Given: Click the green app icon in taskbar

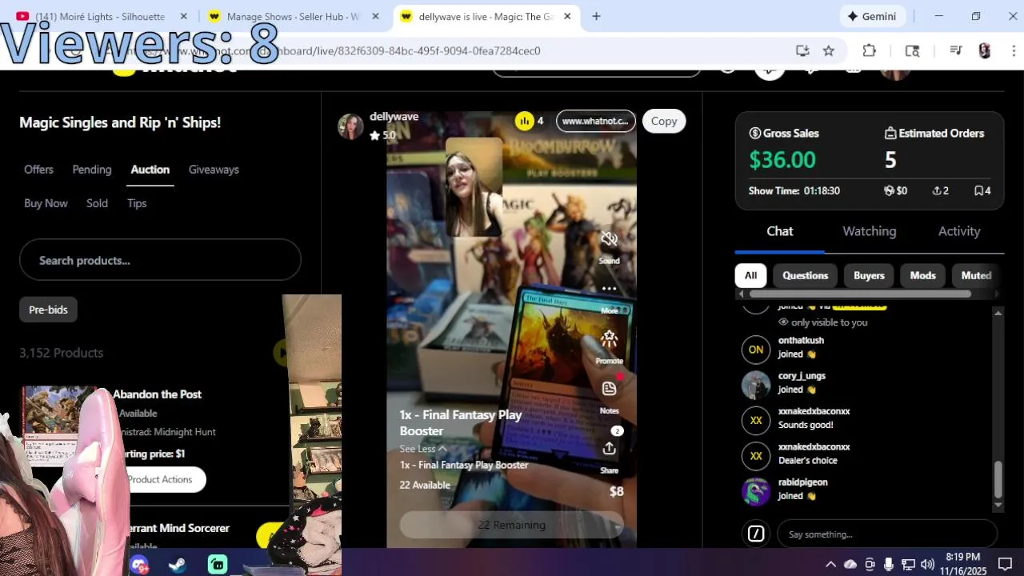Looking at the screenshot, I should (218, 565).
